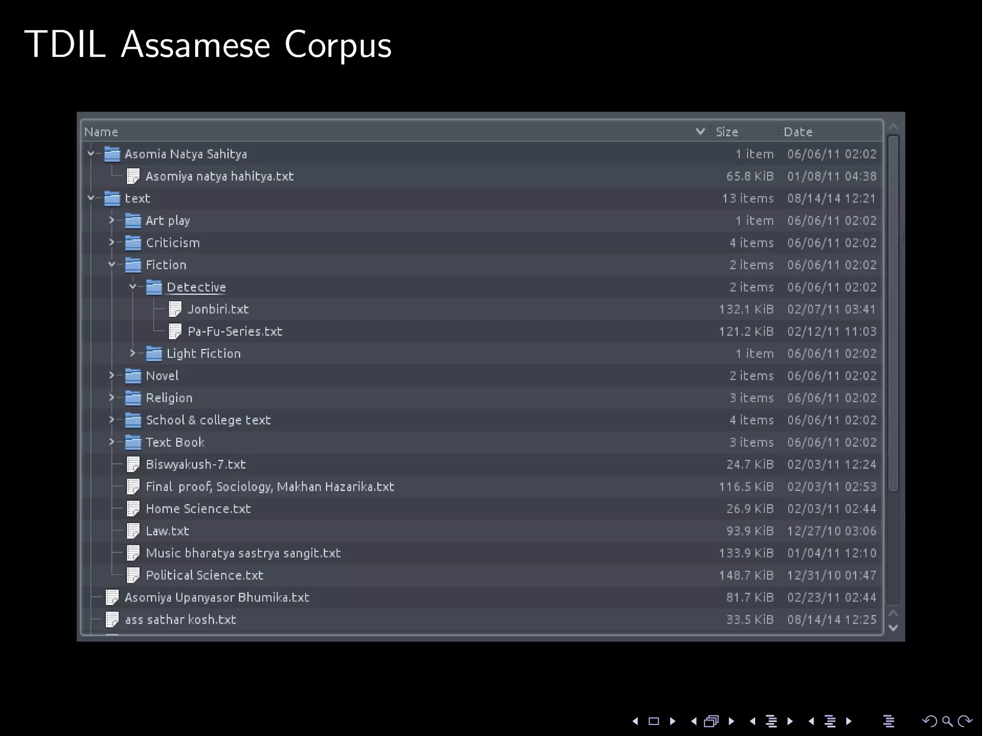The image size is (982, 736).
Task: Click the 132.1 KiB size value
Action: (746, 309)
